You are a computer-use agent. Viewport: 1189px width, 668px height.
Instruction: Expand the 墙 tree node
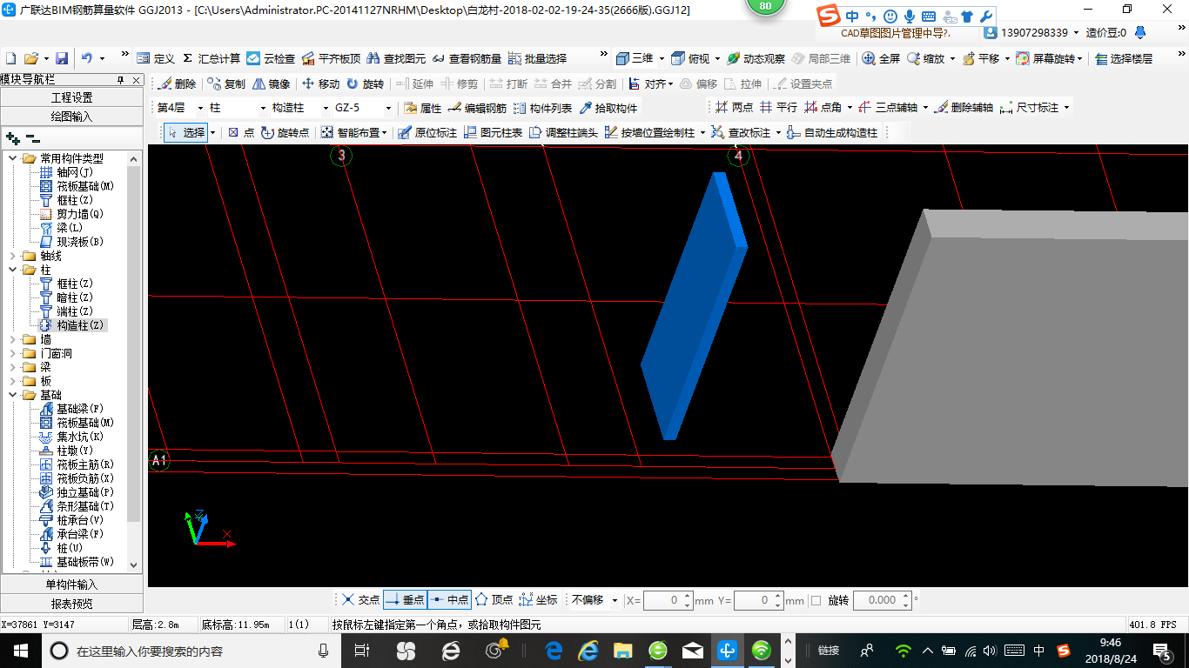12,339
